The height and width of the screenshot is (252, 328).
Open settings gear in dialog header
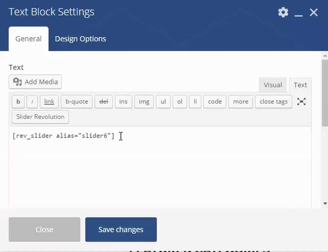[x=283, y=12]
